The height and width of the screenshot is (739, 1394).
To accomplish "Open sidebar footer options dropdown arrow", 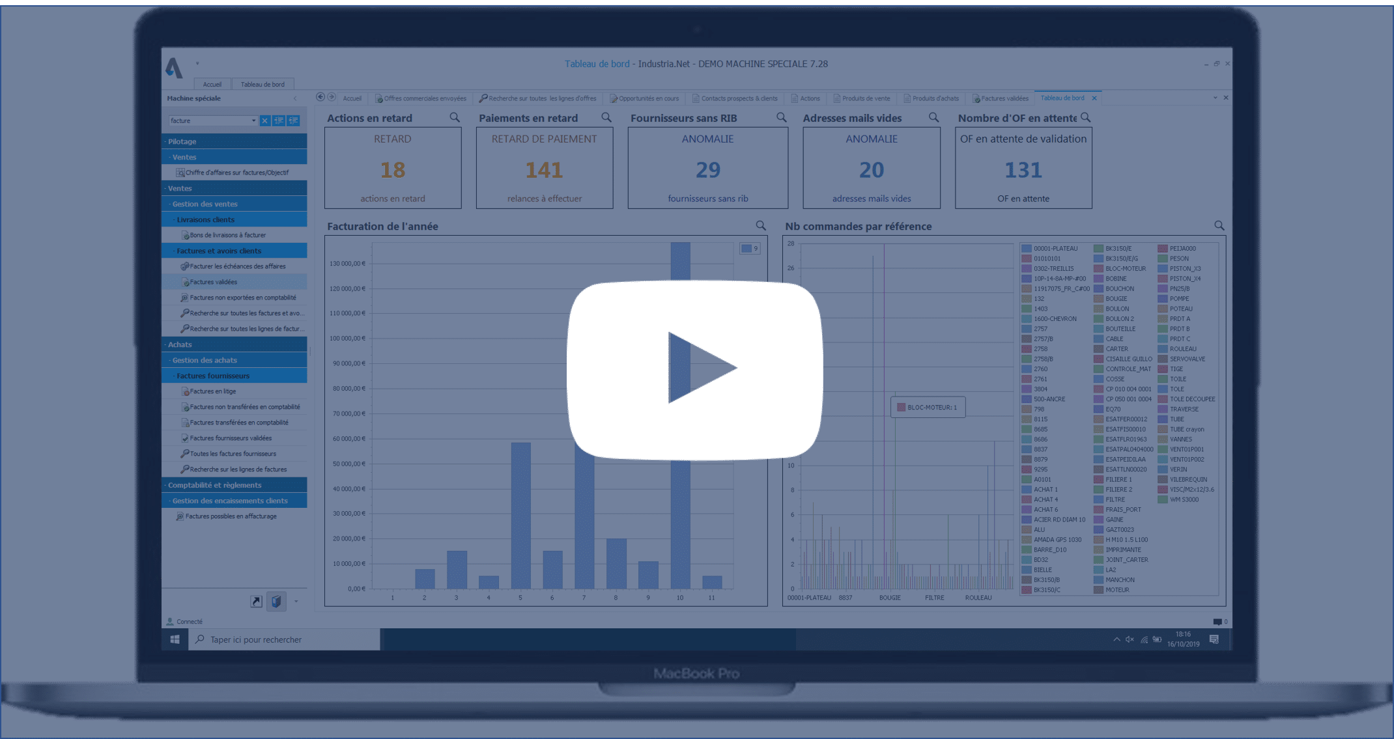I will (x=296, y=601).
